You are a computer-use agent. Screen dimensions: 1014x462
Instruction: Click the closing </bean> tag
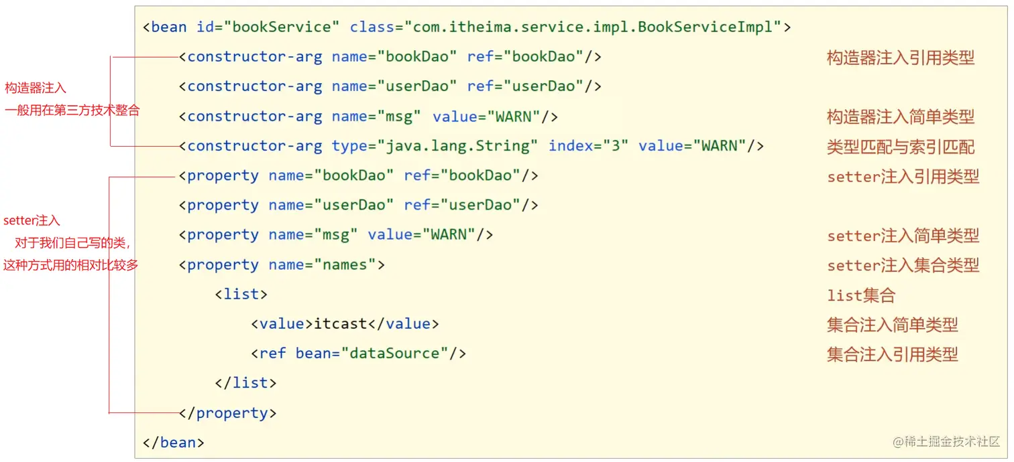click(x=173, y=443)
